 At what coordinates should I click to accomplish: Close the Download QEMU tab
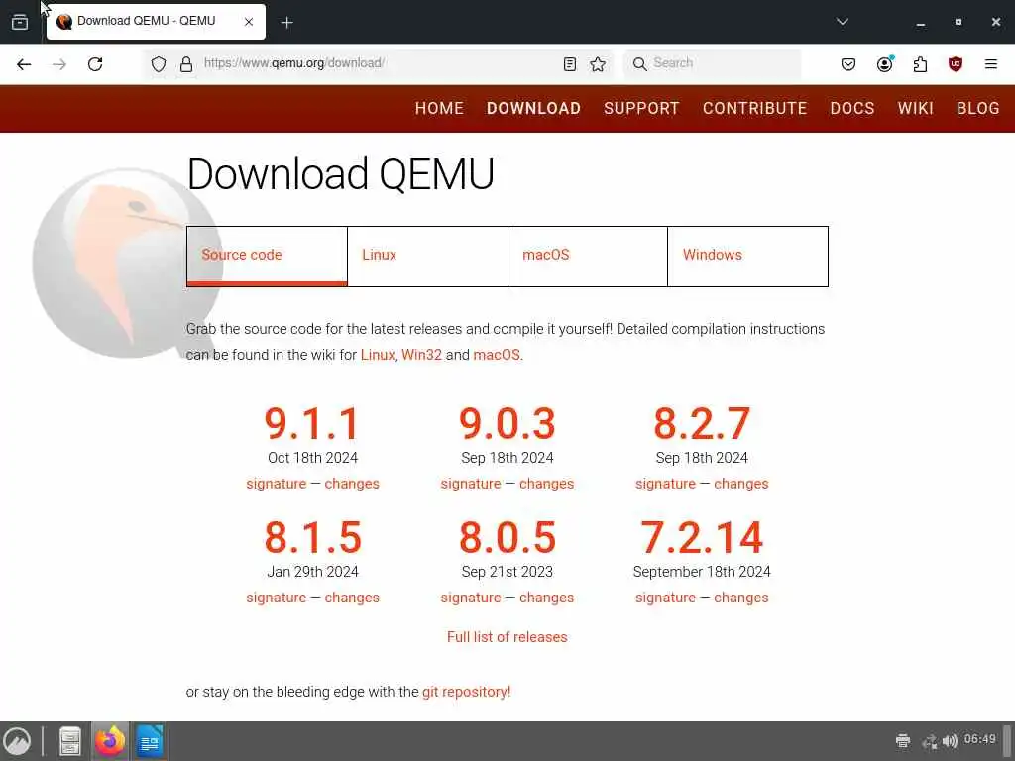[249, 22]
